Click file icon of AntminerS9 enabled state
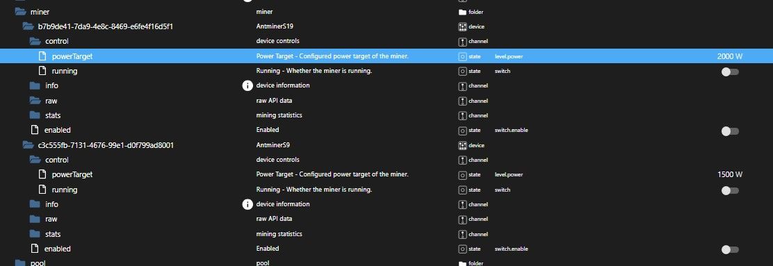Image resolution: width=773 pixels, height=266 pixels. 35,249
